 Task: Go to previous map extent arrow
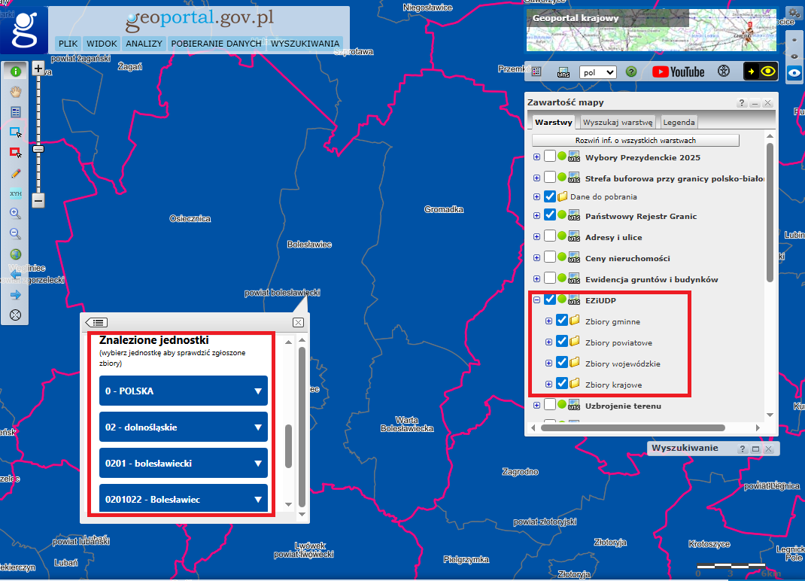(15, 275)
